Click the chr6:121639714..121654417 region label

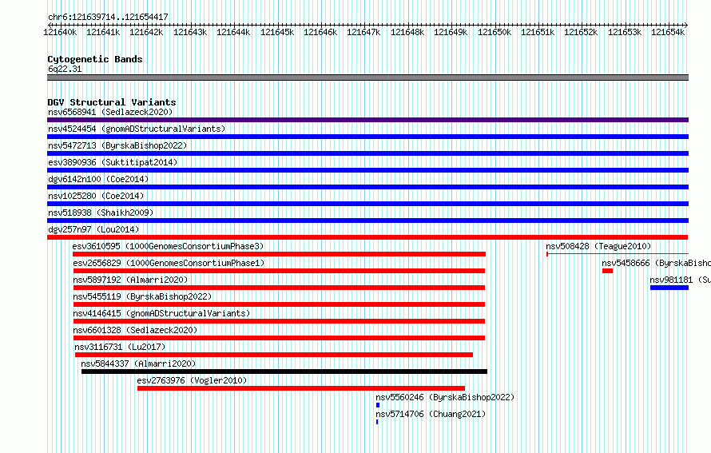coord(108,17)
